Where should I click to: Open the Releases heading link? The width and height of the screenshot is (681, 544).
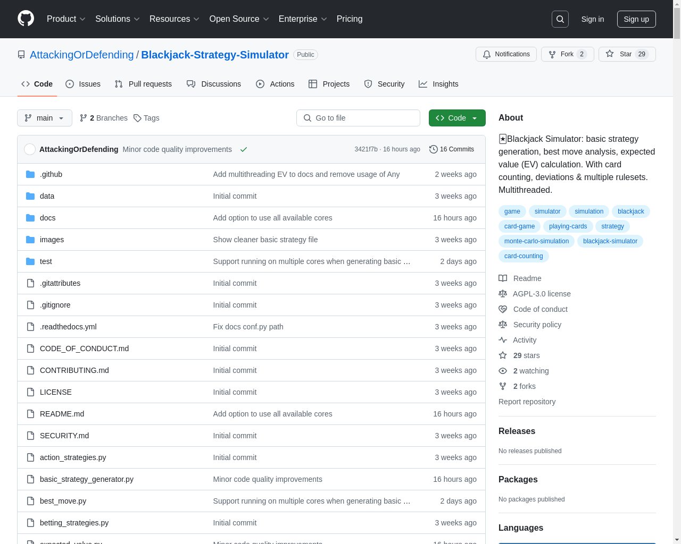click(517, 431)
